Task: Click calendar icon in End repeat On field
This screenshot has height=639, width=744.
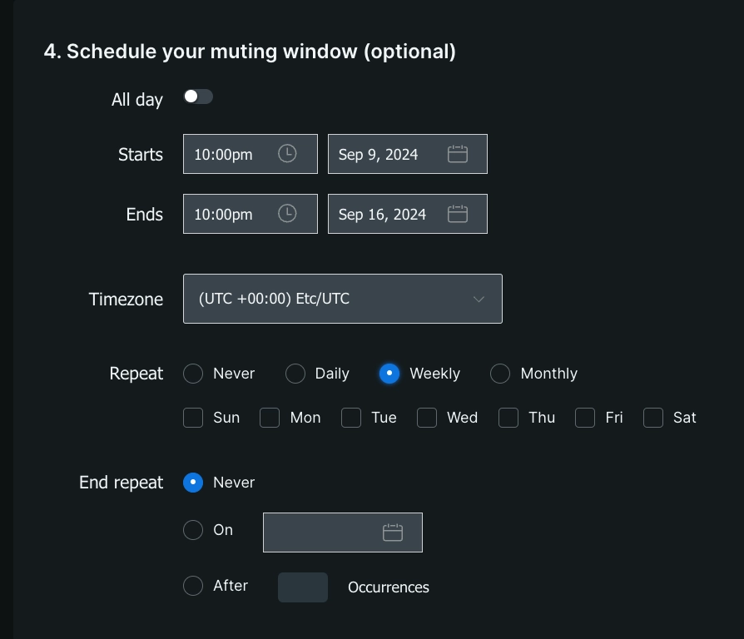Action: (x=393, y=532)
